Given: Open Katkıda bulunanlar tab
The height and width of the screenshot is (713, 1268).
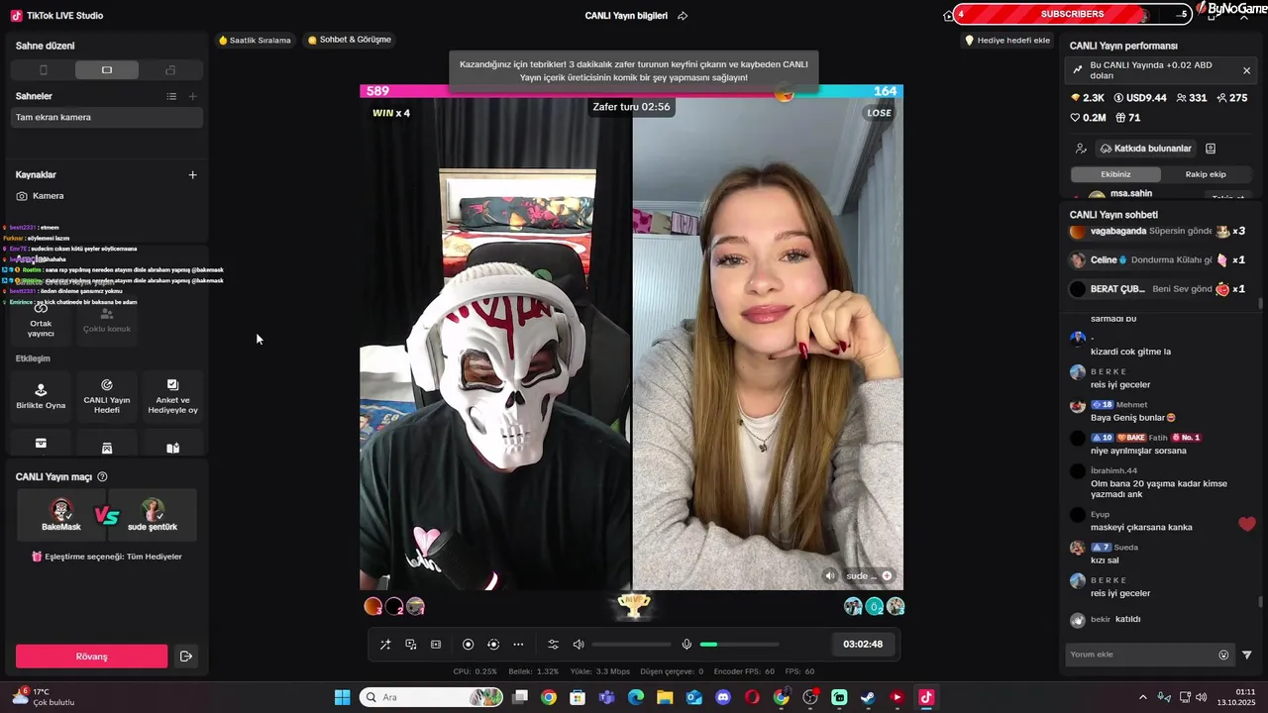Looking at the screenshot, I should pos(1145,149).
